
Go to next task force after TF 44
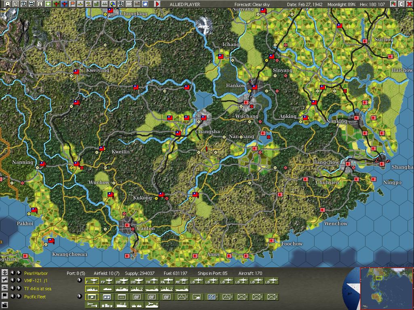(19, 288)
